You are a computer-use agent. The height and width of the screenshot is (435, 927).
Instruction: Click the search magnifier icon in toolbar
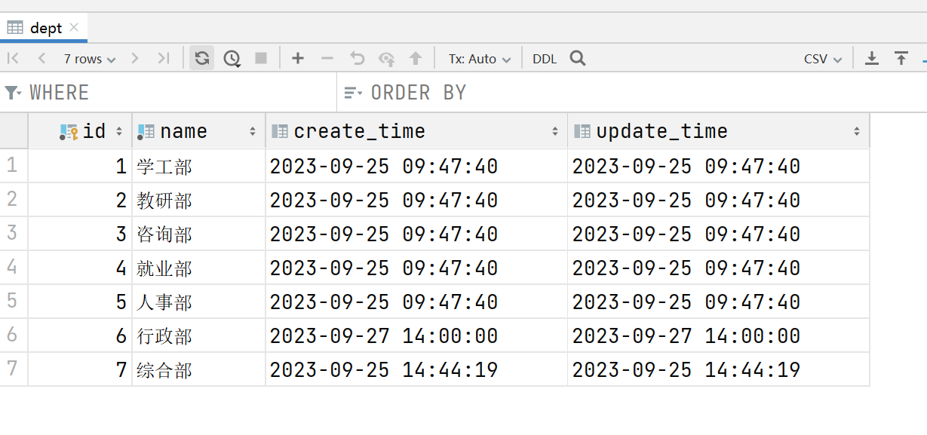578,59
